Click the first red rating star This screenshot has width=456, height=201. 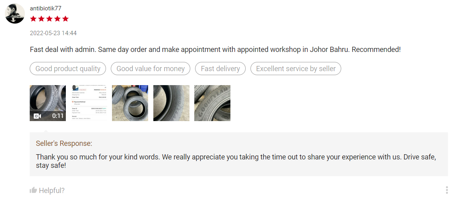33,19
